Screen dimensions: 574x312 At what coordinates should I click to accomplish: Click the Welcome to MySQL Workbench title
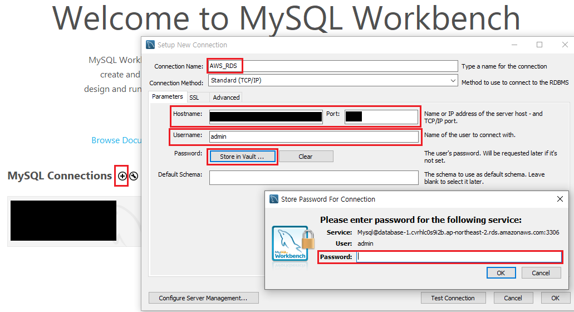click(x=286, y=18)
